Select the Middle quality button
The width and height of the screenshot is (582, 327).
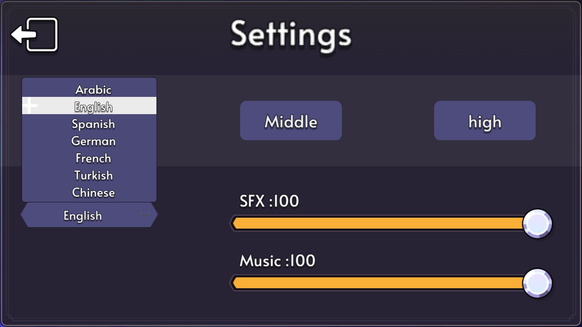[291, 121]
